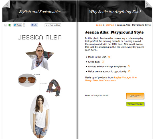Click the green share icon
The width and height of the screenshot is (154, 139).
10,25
